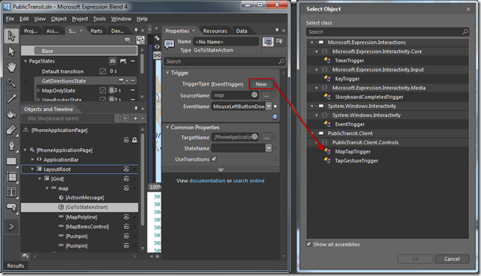
Task: Select the Zoom magnifier tool
Action: click(11, 82)
